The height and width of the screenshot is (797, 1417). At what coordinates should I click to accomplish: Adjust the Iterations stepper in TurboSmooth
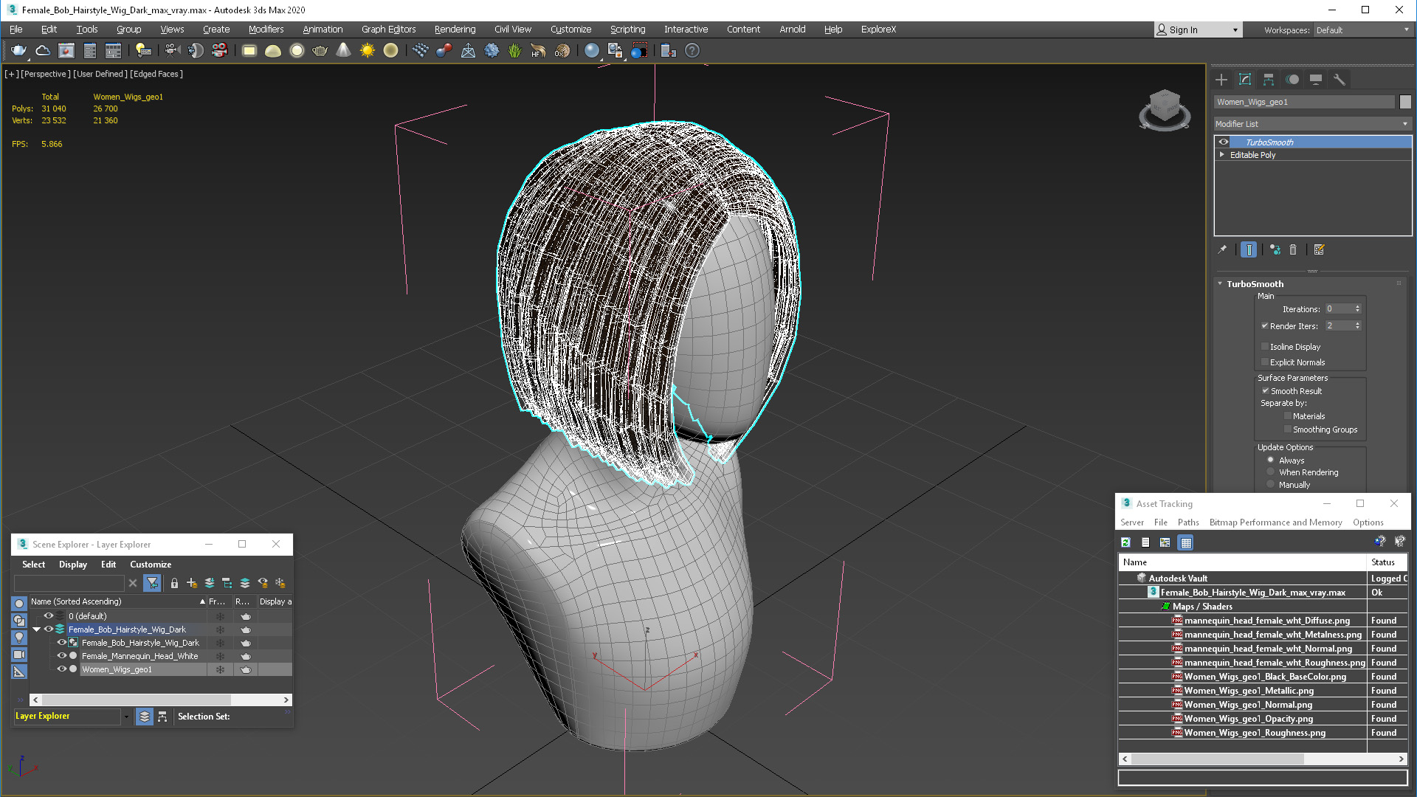pos(1358,308)
